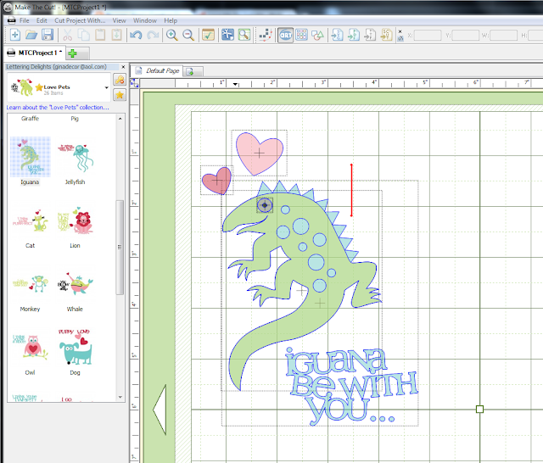Open the node edit mode icon
The height and width of the screenshot is (463, 543).
tap(266, 35)
